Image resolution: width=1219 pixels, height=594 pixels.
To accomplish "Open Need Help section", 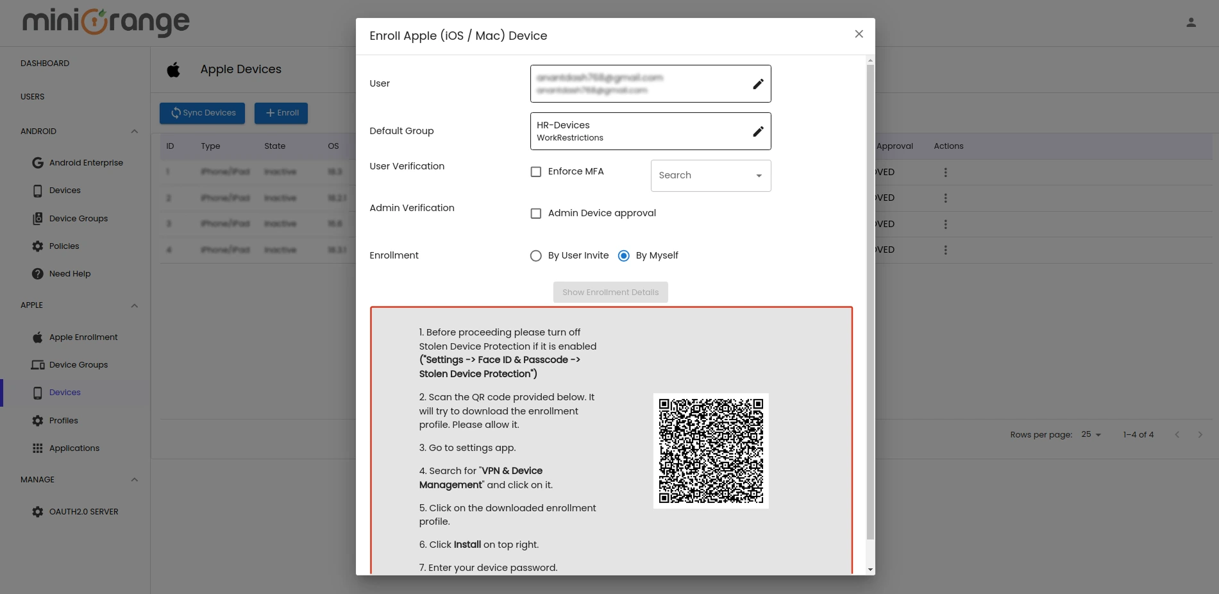I will [69, 273].
